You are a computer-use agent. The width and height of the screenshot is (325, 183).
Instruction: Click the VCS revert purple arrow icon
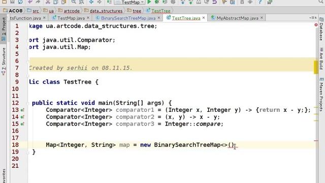(x=214, y=2)
